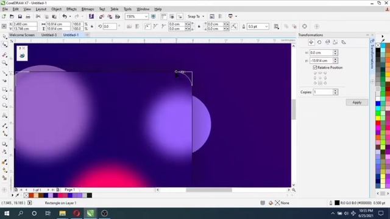Toggle the Relative Position checkbox
Image resolution: width=390 pixels, height=219 pixels.
[315, 68]
